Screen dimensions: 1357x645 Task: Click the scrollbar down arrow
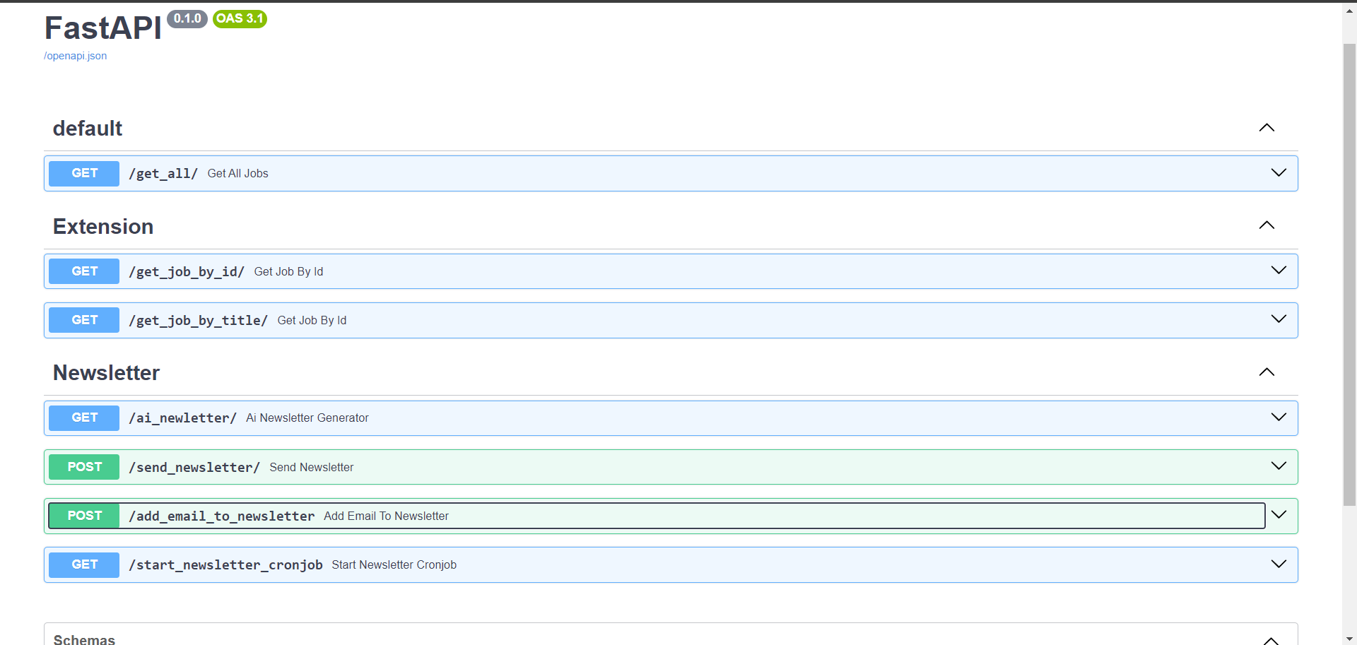(x=1349, y=639)
